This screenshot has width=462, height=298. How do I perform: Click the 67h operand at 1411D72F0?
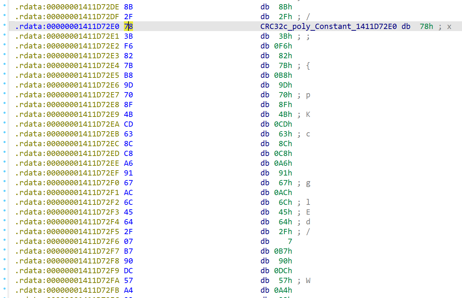pyautogui.click(x=285, y=183)
